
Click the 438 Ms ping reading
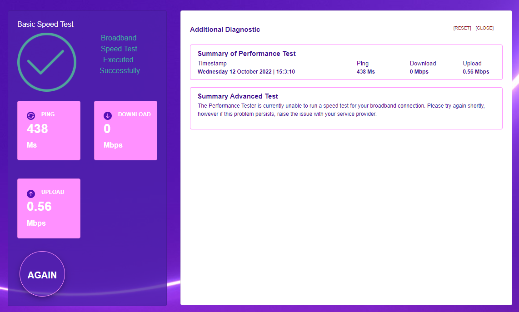(x=366, y=71)
